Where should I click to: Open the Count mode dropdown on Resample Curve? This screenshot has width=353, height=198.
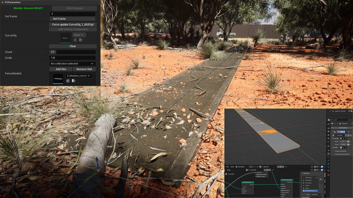click(248, 187)
